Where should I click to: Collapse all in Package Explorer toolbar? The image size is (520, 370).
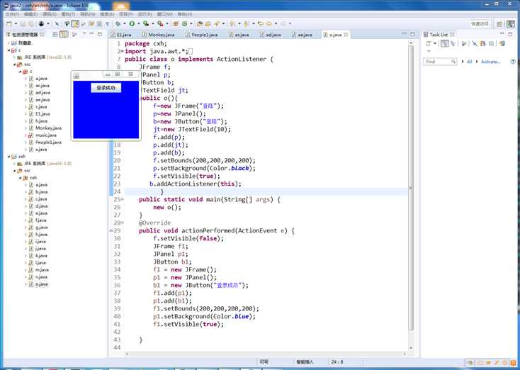pos(55,34)
